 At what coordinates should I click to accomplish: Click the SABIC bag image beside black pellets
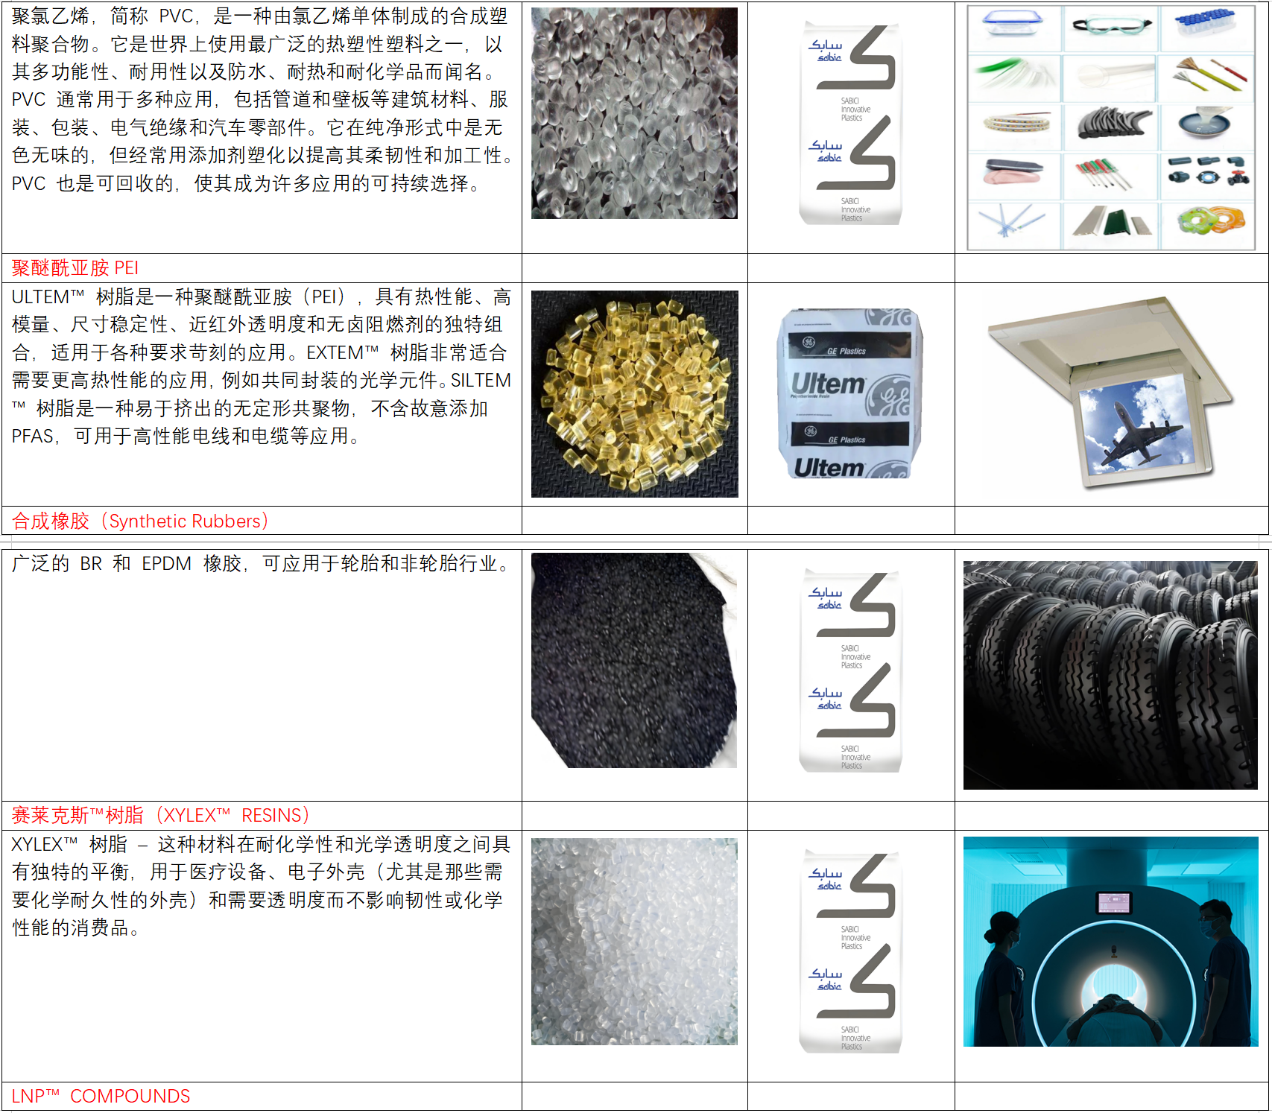point(851,672)
